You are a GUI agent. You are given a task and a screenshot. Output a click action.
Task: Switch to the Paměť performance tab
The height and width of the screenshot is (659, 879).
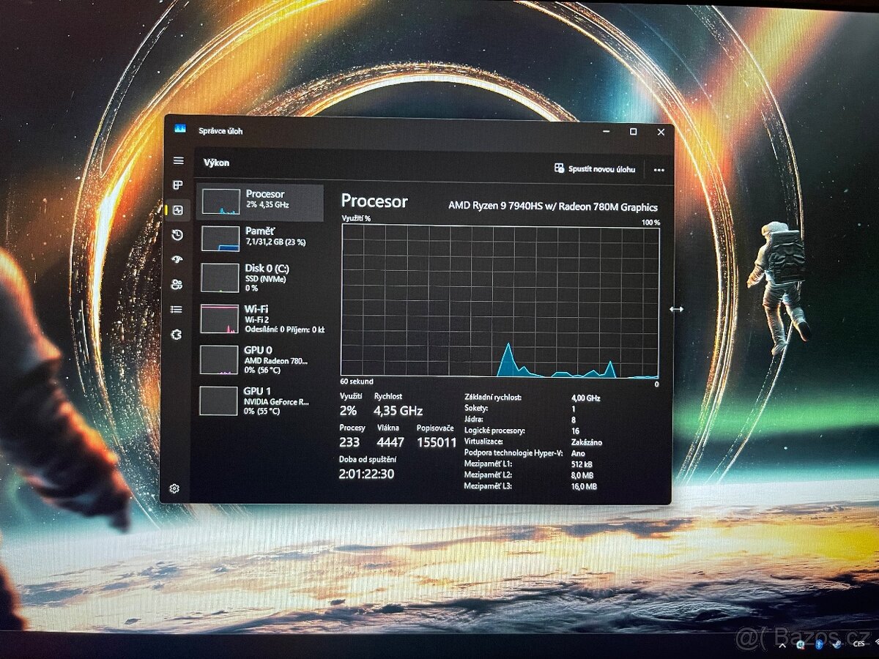260,238
